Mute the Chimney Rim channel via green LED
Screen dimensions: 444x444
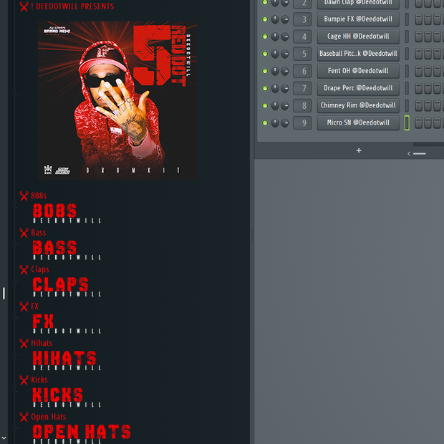point(265,105)
